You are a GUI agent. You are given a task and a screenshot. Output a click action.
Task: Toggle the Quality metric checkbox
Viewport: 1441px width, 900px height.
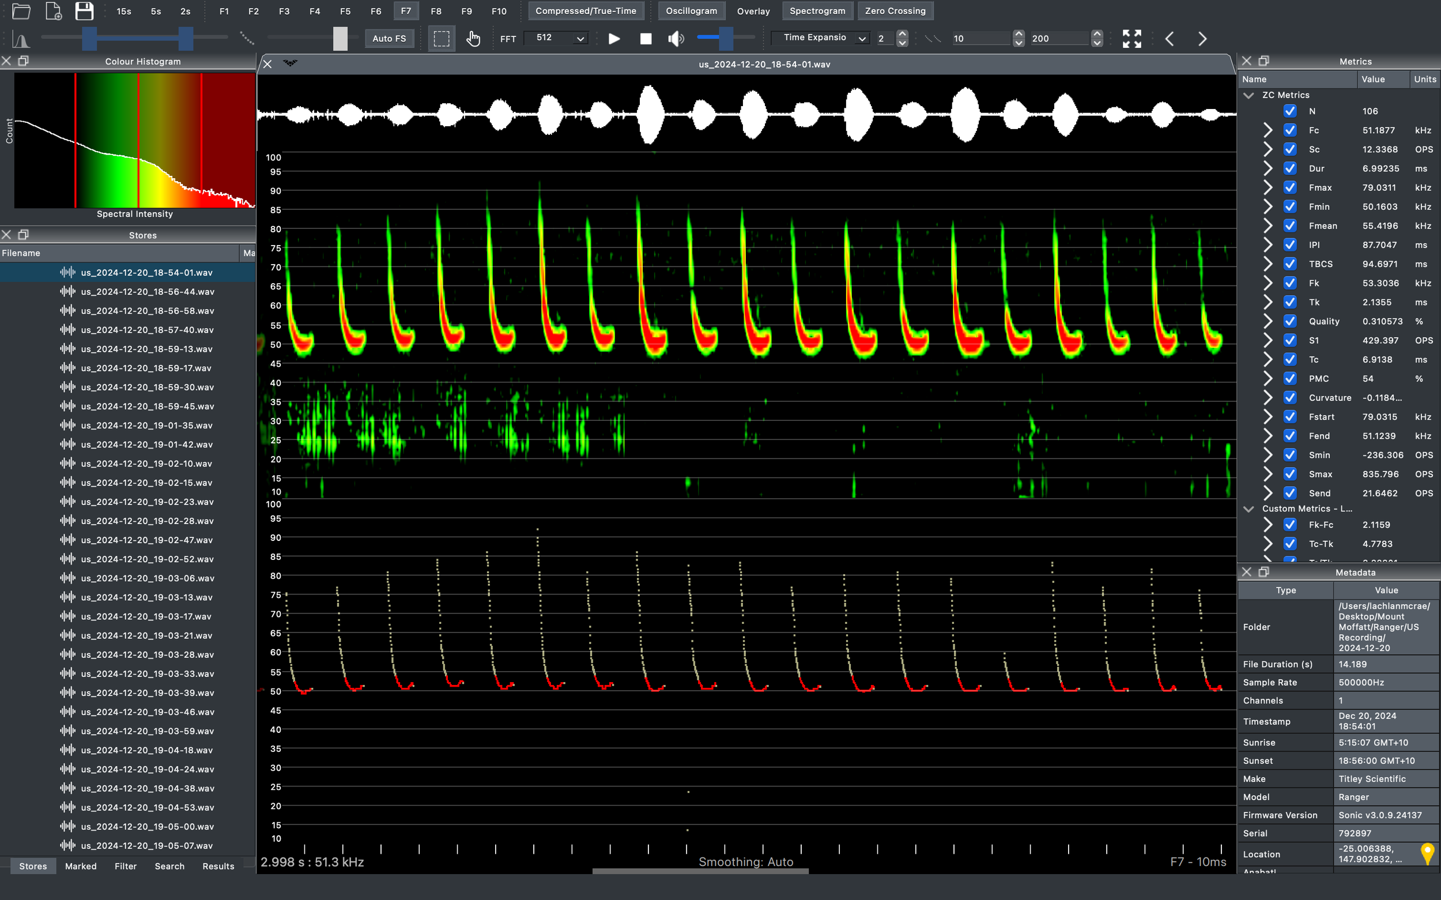click(x=1290, y=322)
